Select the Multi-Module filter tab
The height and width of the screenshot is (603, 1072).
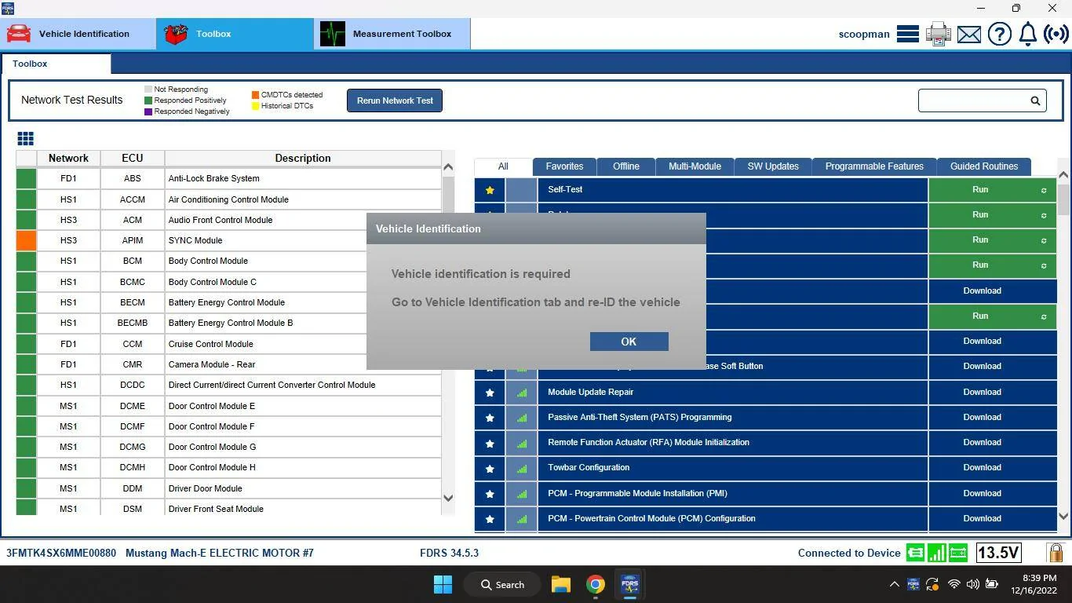695,166
